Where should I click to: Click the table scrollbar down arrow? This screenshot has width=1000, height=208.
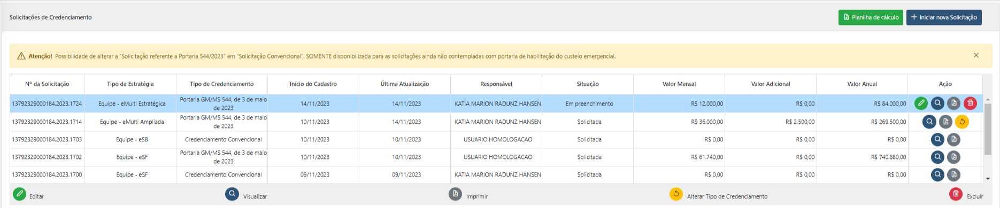988,179
